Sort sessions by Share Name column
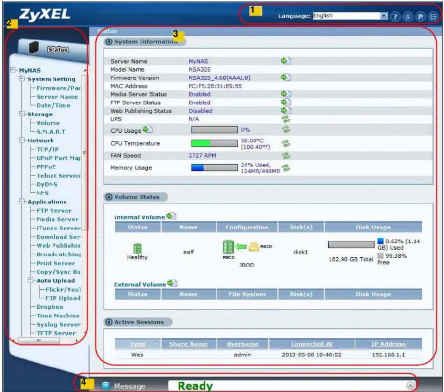Viewport: 444px width, 392px height. [188, 344]
